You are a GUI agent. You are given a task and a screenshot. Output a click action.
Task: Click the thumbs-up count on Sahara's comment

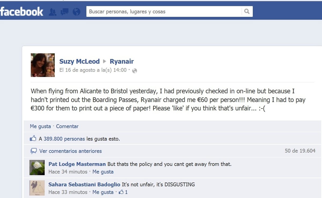click(x=123, y=192)
